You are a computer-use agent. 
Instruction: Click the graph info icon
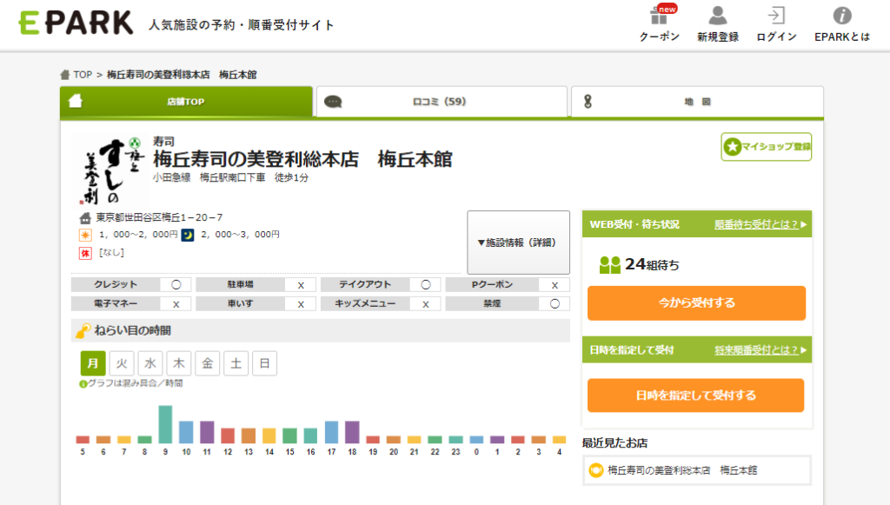tap(83, 384)
